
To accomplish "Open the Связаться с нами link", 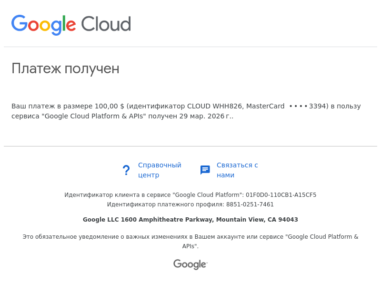I will [237, 170].
